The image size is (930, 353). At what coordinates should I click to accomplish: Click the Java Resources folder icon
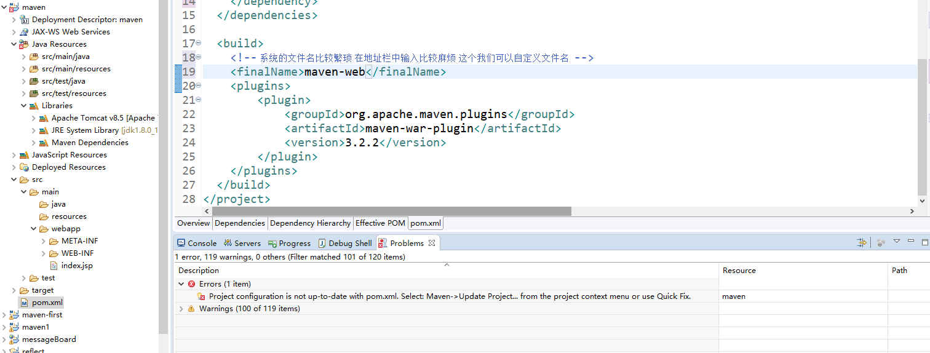[24, 44]
